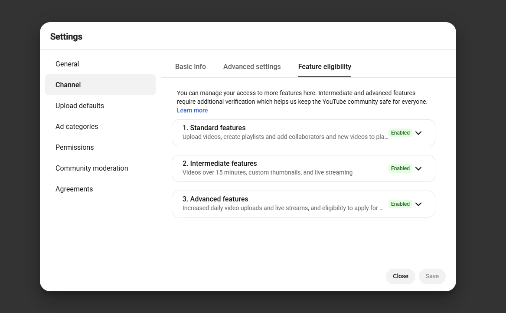The height and width of the screenshot is (313, 506).
Task: Select the Feature eligibility tab
Action: pos(324,66)
